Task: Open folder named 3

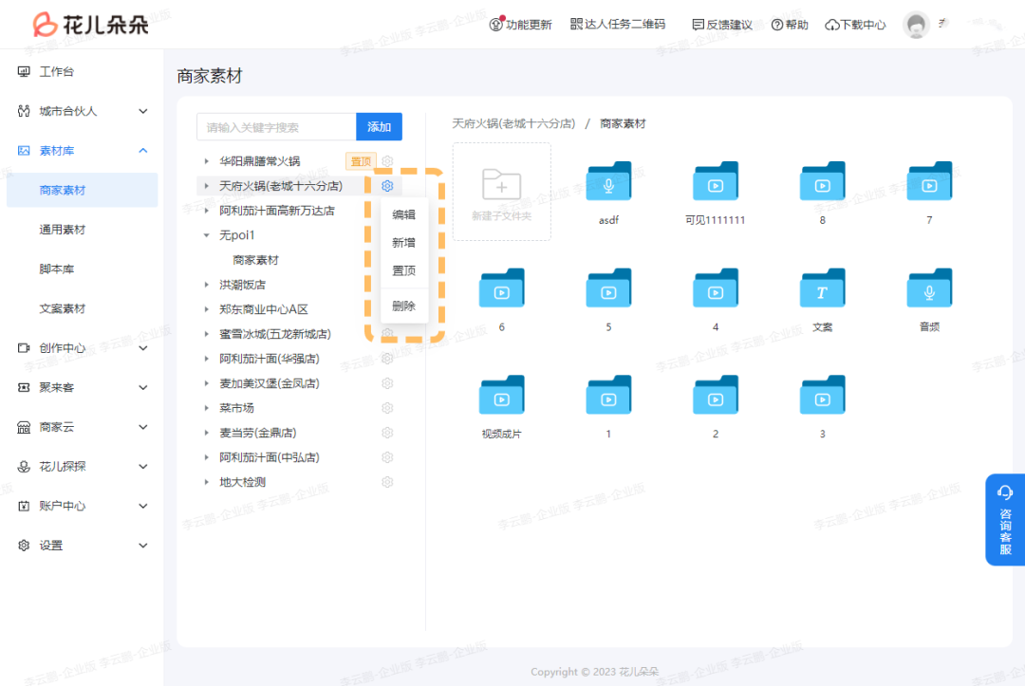Action: (x=822, y=395)
